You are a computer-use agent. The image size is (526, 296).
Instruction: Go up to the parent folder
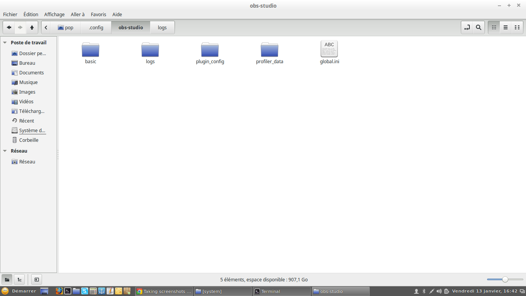click(x=32, y=27)
